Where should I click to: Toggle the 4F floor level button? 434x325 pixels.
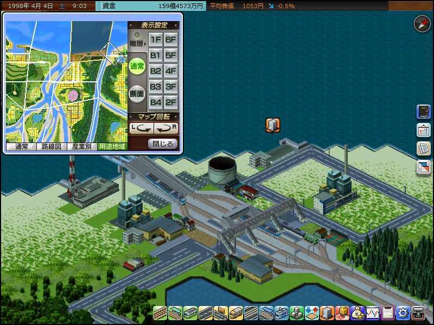pos(171,71)
